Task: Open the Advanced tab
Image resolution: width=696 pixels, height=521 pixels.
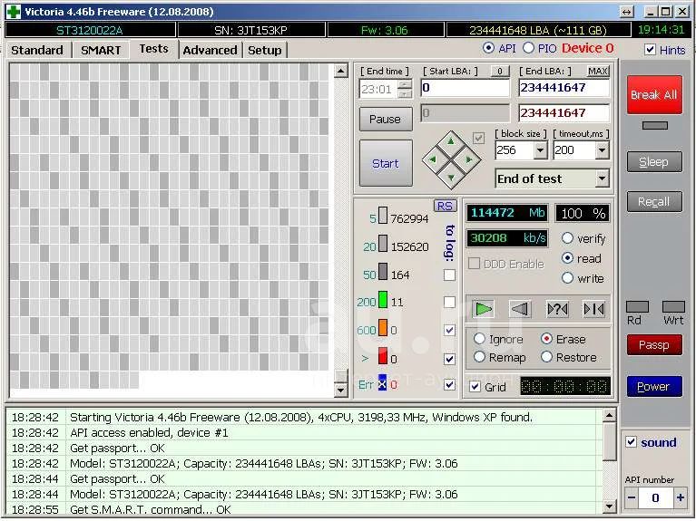Action: [x=210, y=50]
